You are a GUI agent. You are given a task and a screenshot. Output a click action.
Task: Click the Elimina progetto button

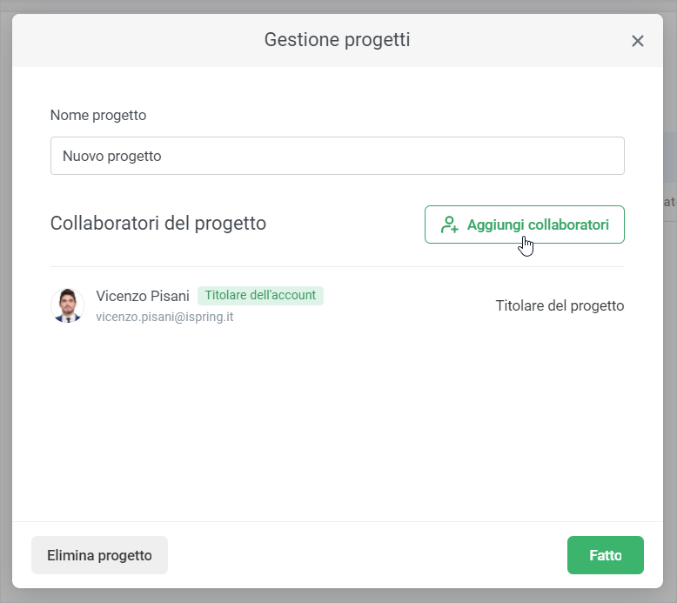click(99, 555)
